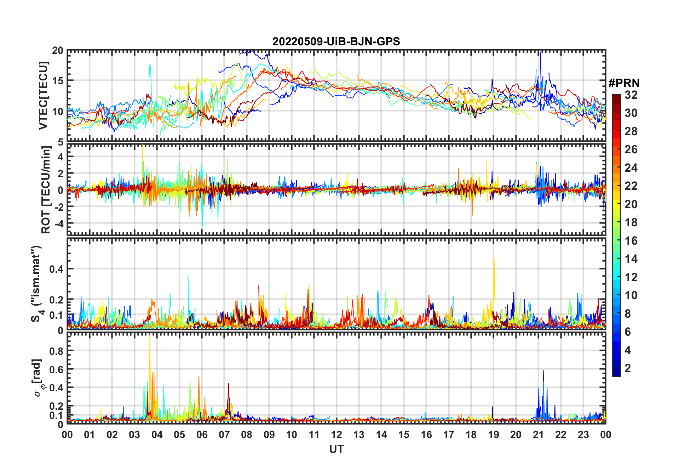Click inside the S4 scintillation plot panel
The image size is (673, 471).
coord(336,284)
